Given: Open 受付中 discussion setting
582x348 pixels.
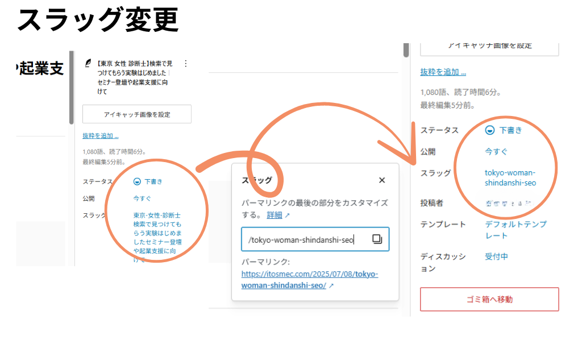Looking at the screenshot, I should coord(496,256).
